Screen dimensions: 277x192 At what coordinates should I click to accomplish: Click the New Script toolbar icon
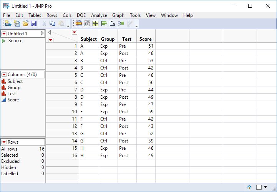pos(17,23)
